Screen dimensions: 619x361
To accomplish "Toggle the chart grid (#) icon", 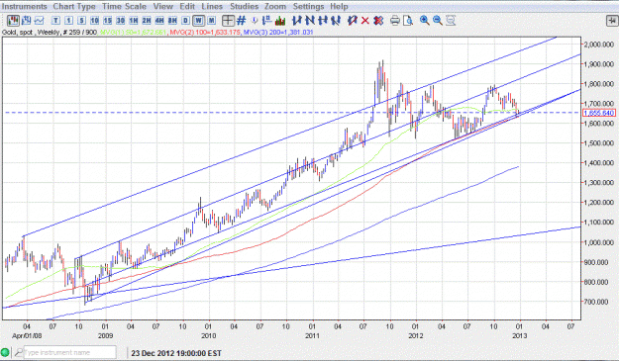I will tap(241, 21).
